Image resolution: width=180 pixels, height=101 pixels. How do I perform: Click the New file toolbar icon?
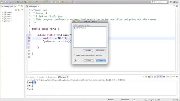point(2,2)
